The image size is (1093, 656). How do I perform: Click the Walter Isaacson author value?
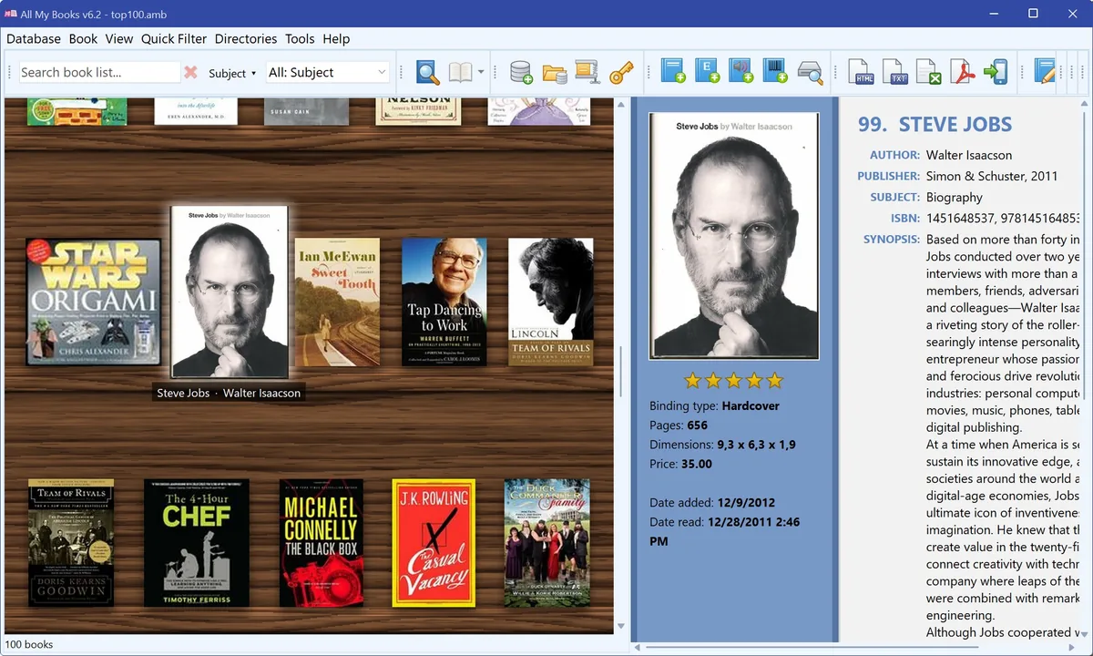[969, 155]
